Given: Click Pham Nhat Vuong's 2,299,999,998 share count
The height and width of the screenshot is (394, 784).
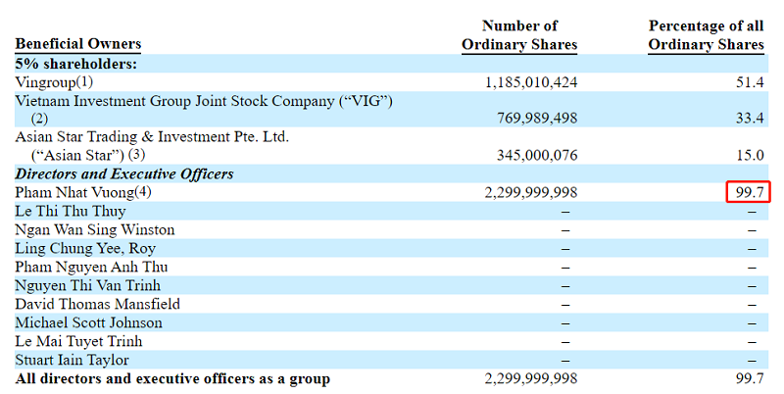Looking at the screenshot, I should pos(531,192).
